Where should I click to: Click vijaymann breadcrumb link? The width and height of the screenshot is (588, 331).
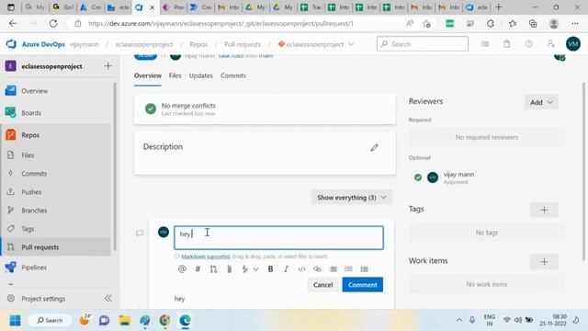[x=84, y=44]
